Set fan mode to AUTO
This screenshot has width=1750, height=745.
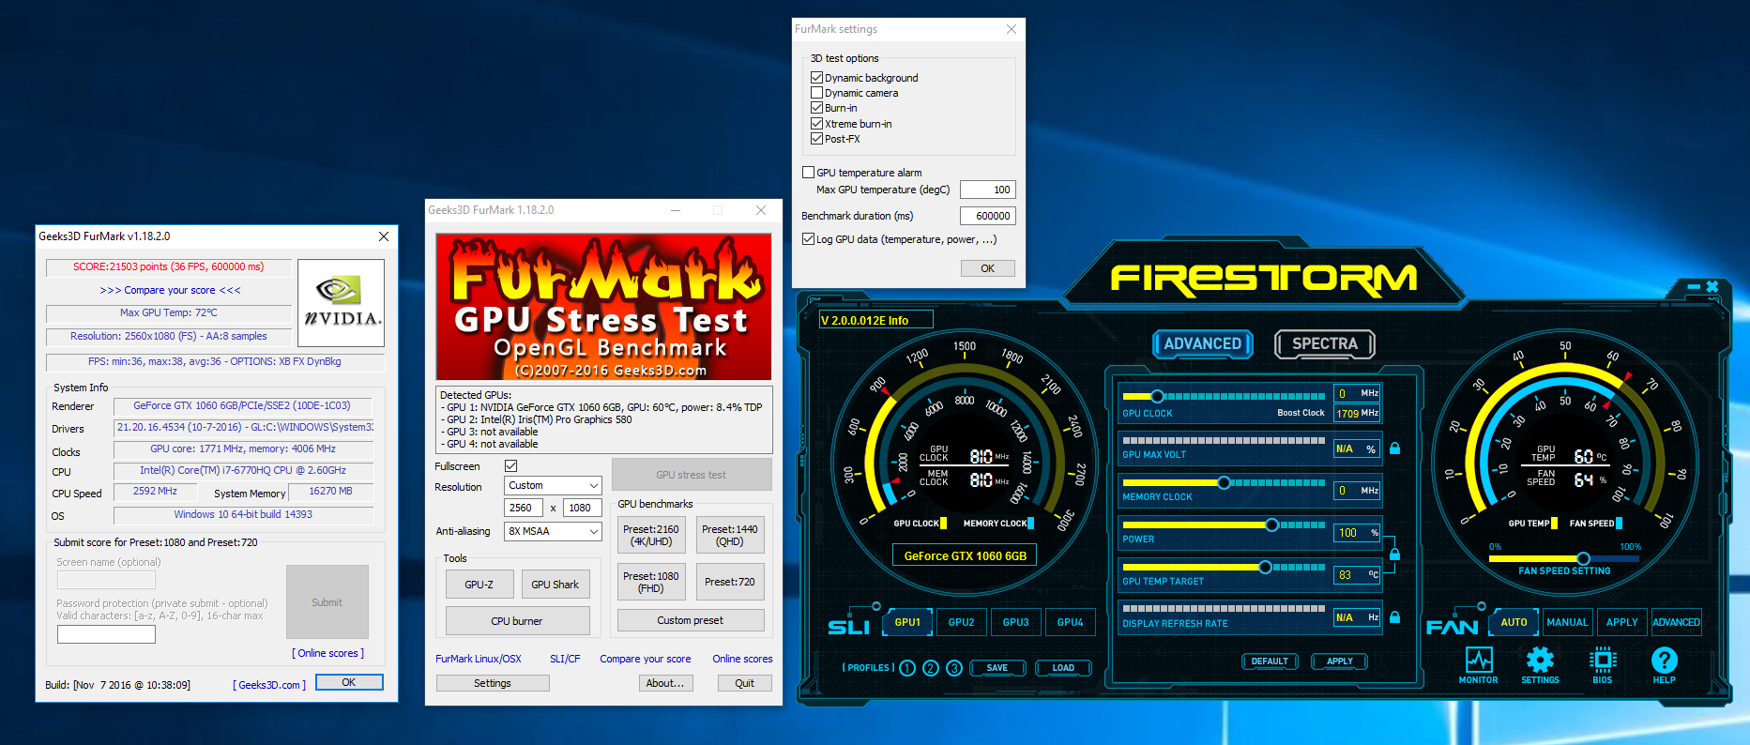pyautogui.click(x=1514, y=622)
